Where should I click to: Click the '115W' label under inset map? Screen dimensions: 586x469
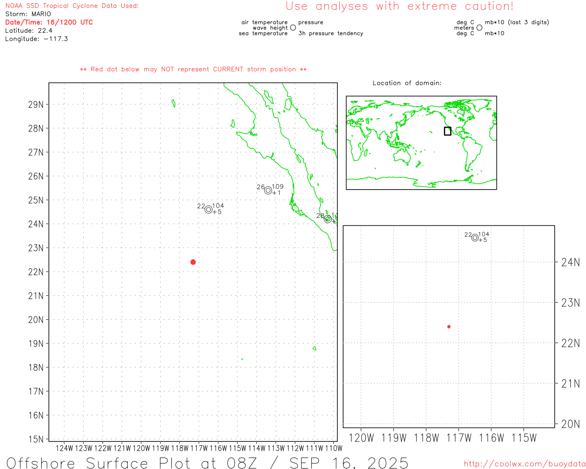(x=524, y=438)
